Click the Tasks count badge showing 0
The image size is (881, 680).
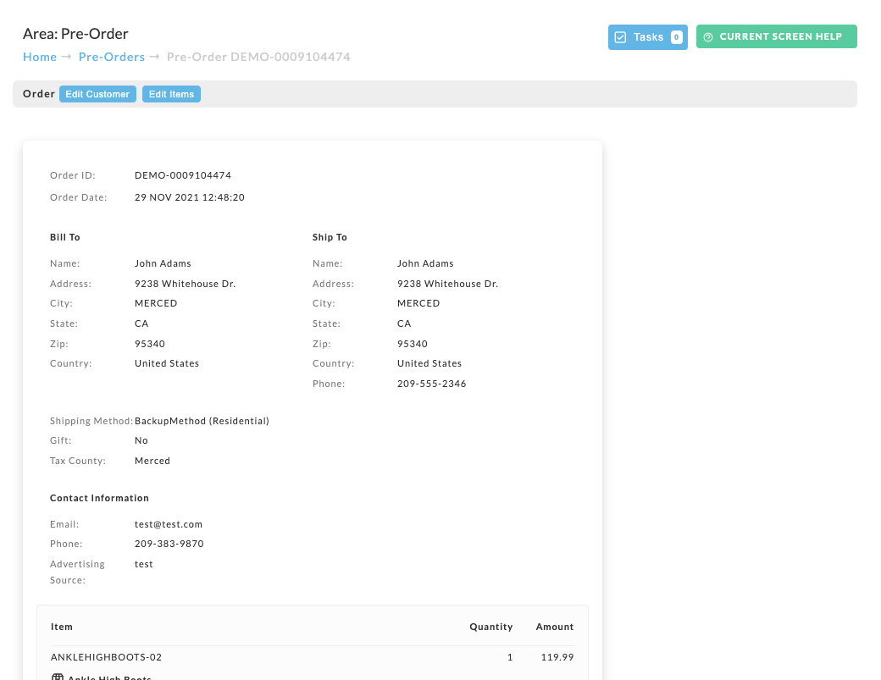coord(677,37)
